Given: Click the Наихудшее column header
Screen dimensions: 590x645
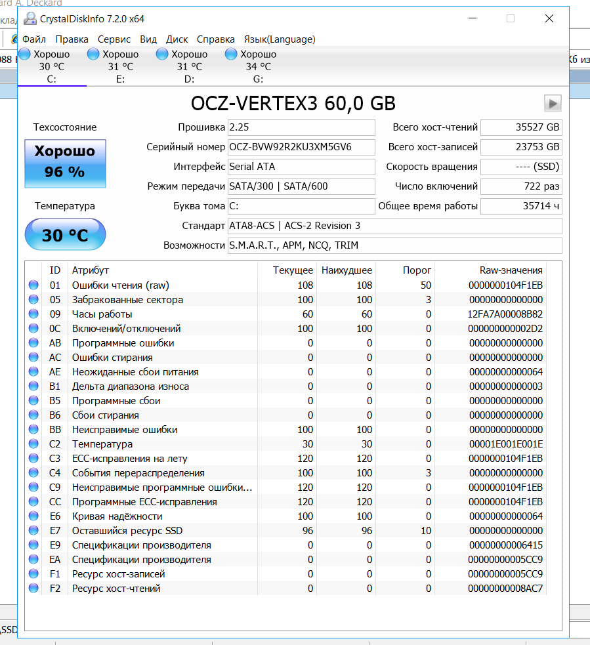Looking at the screenshot, I should click(347, 270).
